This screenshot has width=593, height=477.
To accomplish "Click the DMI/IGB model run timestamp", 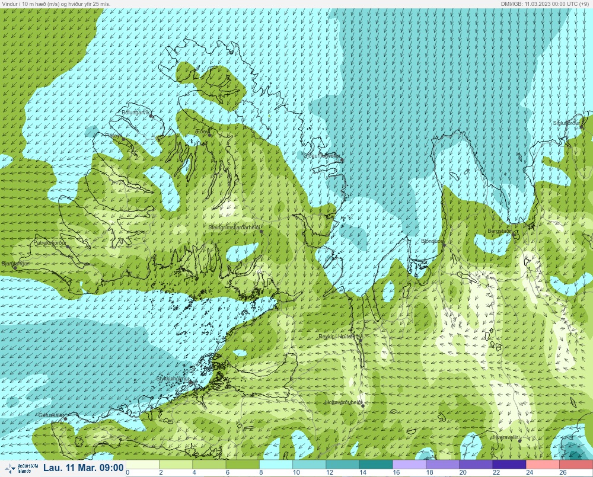I will (x=546, y=4).
